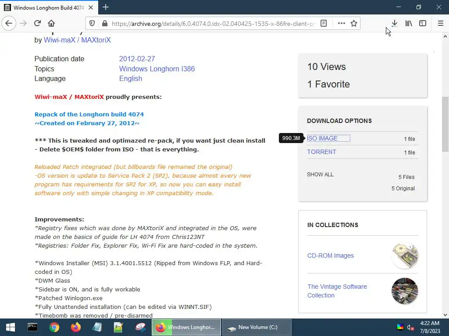Click the Repack of the Longhorn build 4074 heading
Image resolution: width=449 pixels, height=336 pixels.
tap(89, 114)
